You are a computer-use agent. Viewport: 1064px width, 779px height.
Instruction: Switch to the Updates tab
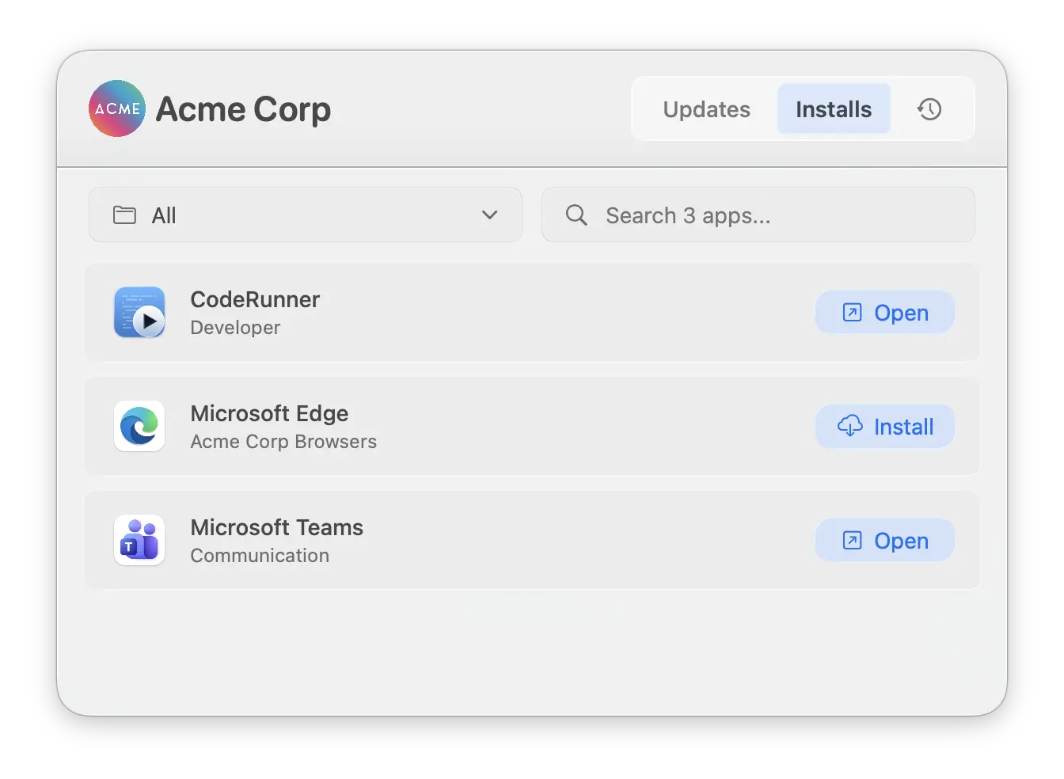tap(706, 109)
